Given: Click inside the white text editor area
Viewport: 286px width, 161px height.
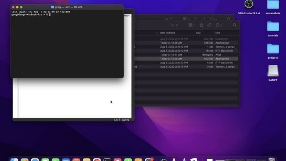Looking at the screenshot, I should coord(75,98).
